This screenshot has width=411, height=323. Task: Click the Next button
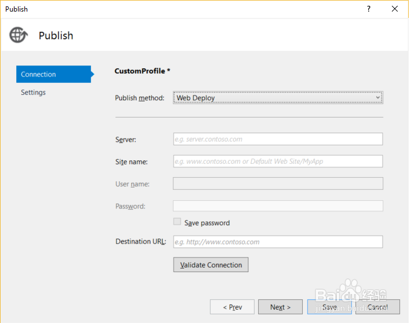pyautogui.click(x=280, y=307)
